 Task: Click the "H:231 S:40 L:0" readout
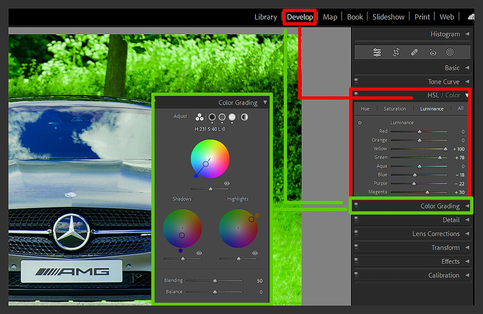[x=210, y=130]
